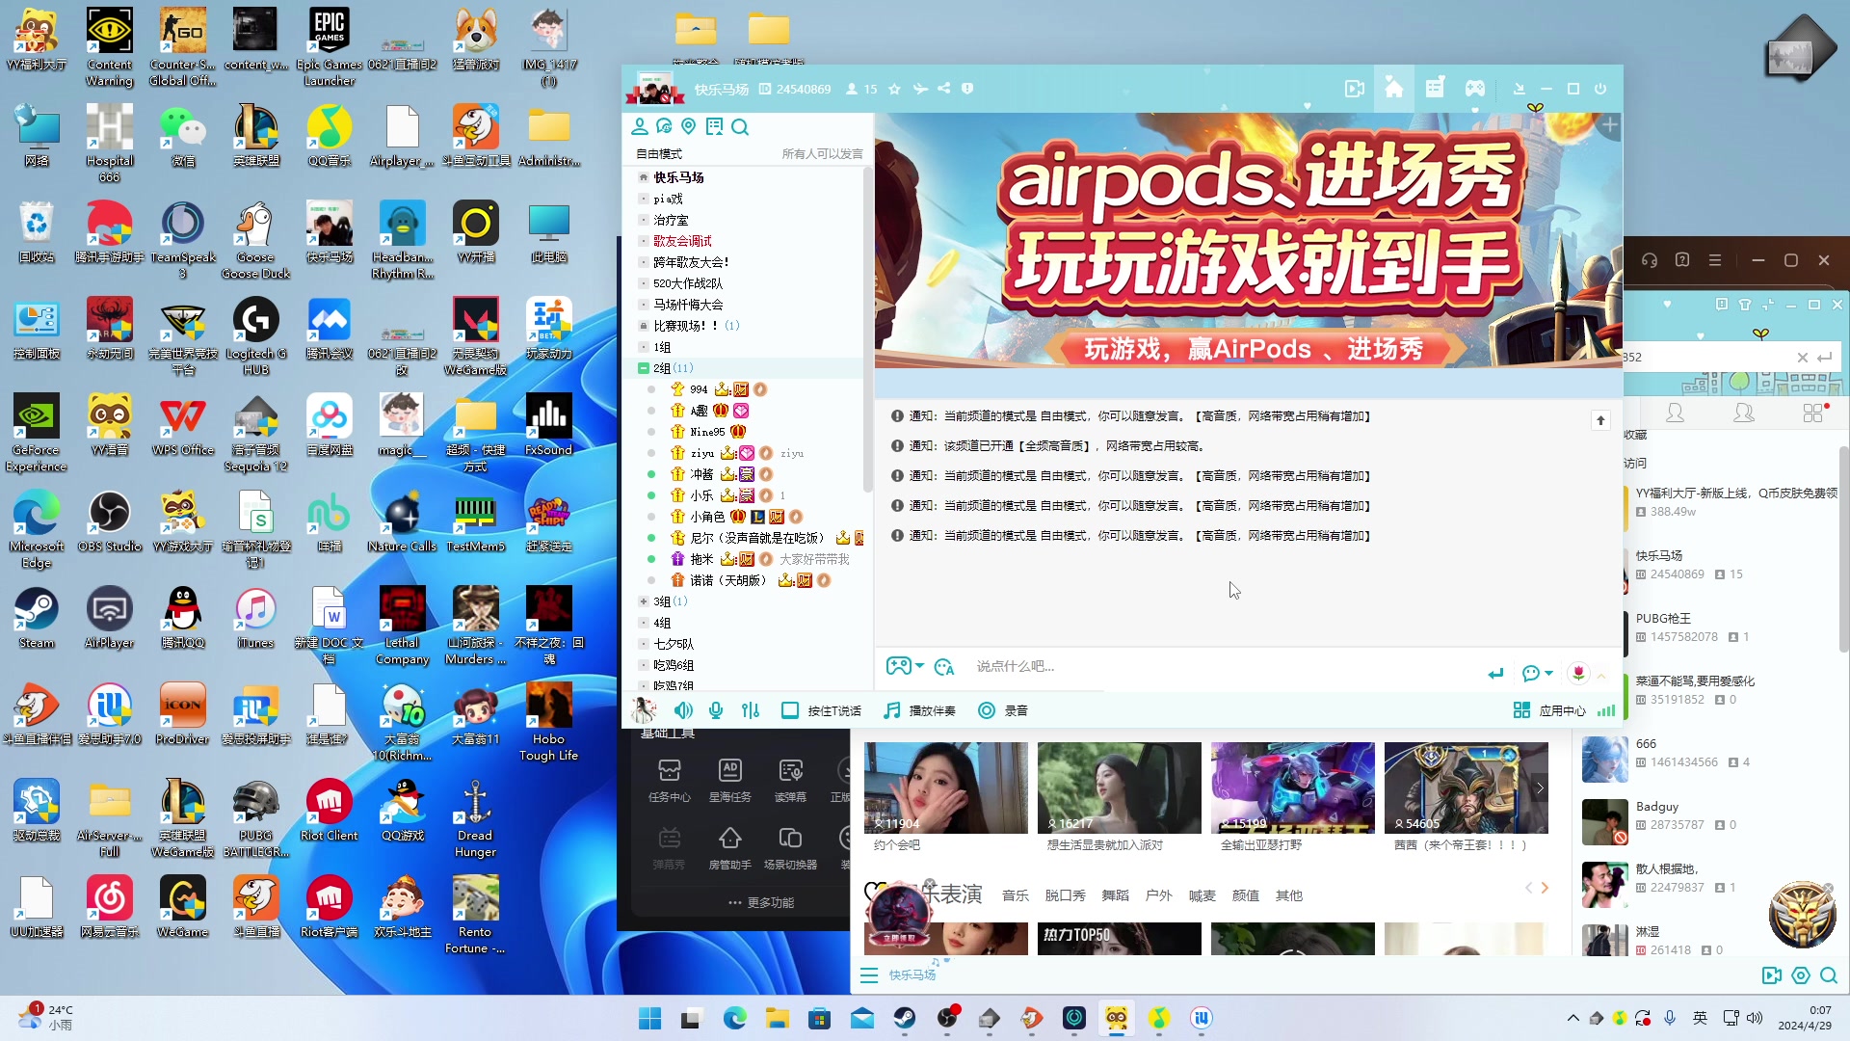Screen dimensions: 1850x1041
Task: Open 星海任务 in dark tools panel
Action: 729,780
